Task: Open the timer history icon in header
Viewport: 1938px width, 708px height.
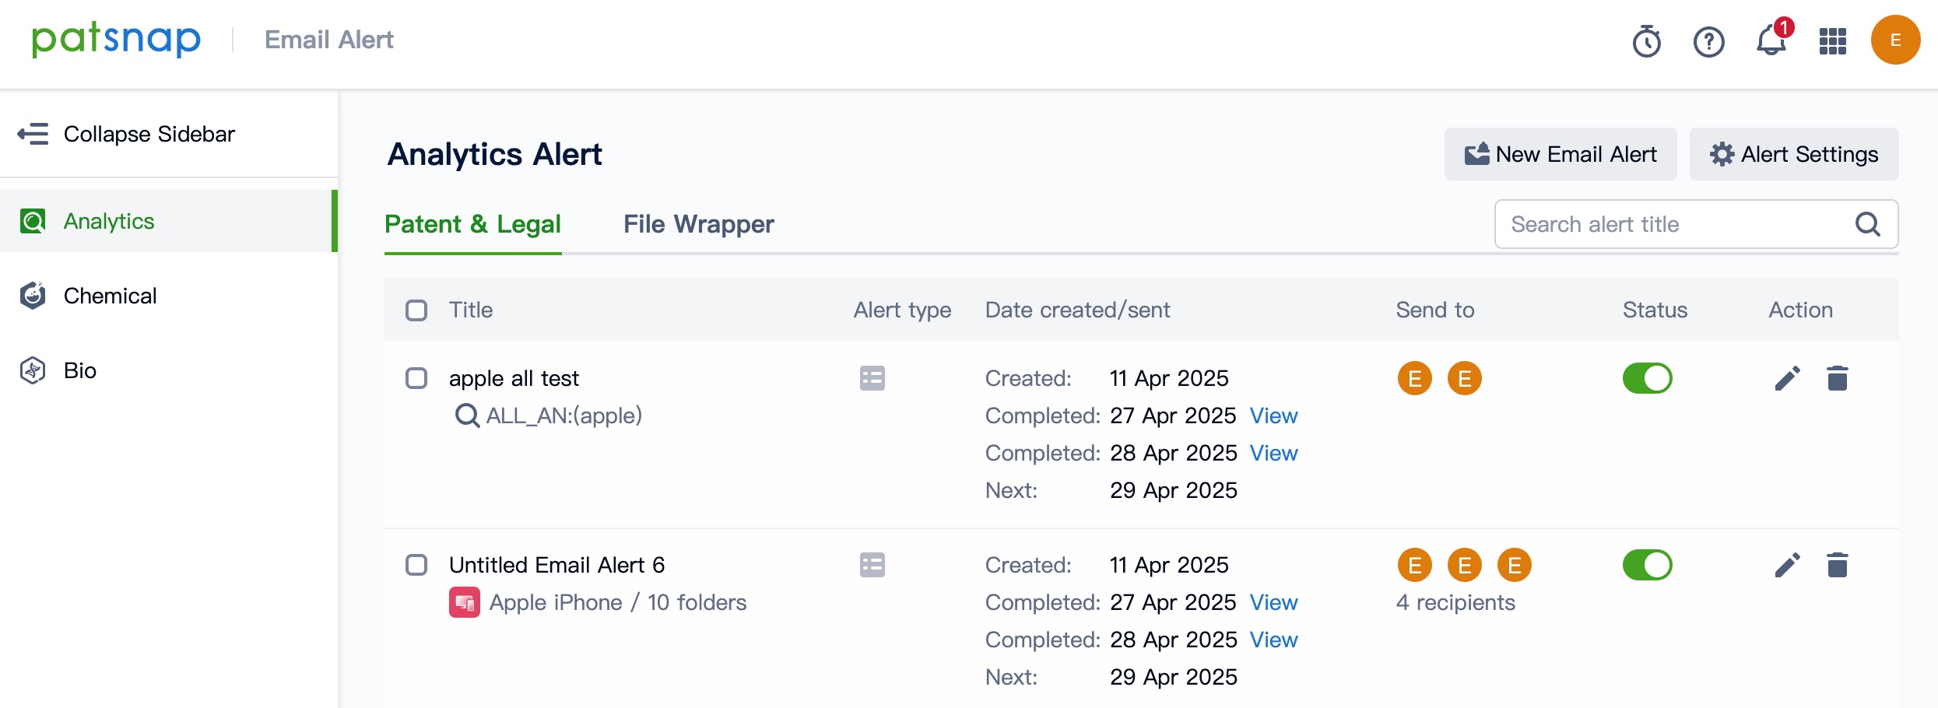Action: pos(1646,41)
